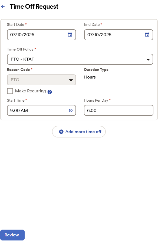Click the Hours Per Day 6.00 field
The height and width of the screenshot is (244, 158).
click(x=119, y=110)
